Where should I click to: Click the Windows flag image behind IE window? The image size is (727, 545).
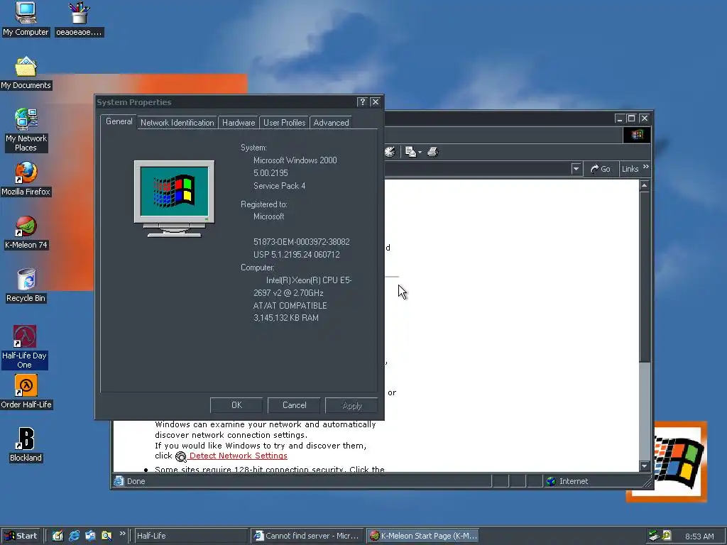pos(679,461)
